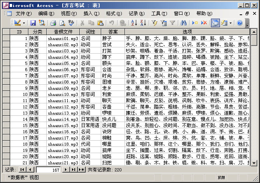This screenshot has width=260, height=183.
Task: Click the cell shaanxi07.mp3
Action: (63, 76)
